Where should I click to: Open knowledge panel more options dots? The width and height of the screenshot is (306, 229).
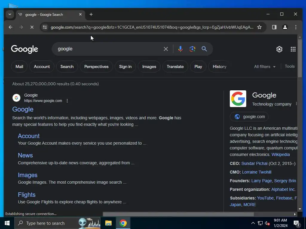(296, 103)
